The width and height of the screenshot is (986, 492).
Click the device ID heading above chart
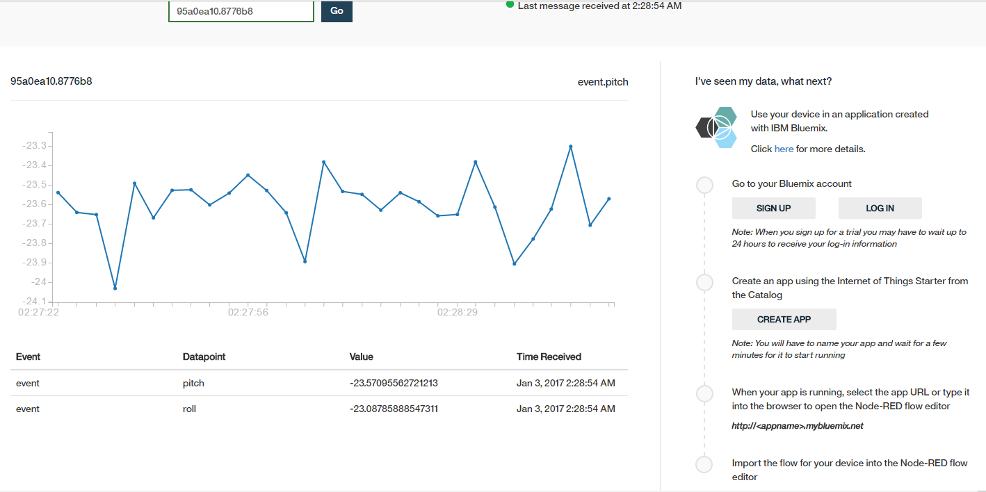[x=51, y=81]
